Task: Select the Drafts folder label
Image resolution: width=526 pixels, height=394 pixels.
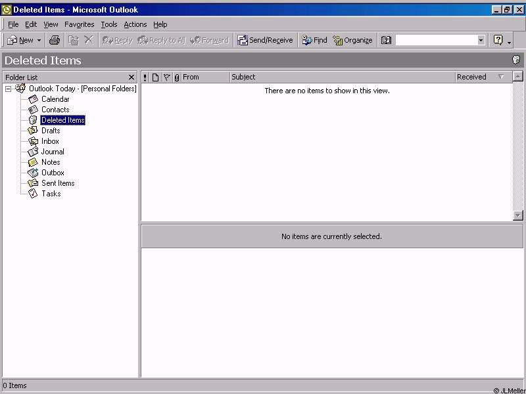Action: point(51,130)
